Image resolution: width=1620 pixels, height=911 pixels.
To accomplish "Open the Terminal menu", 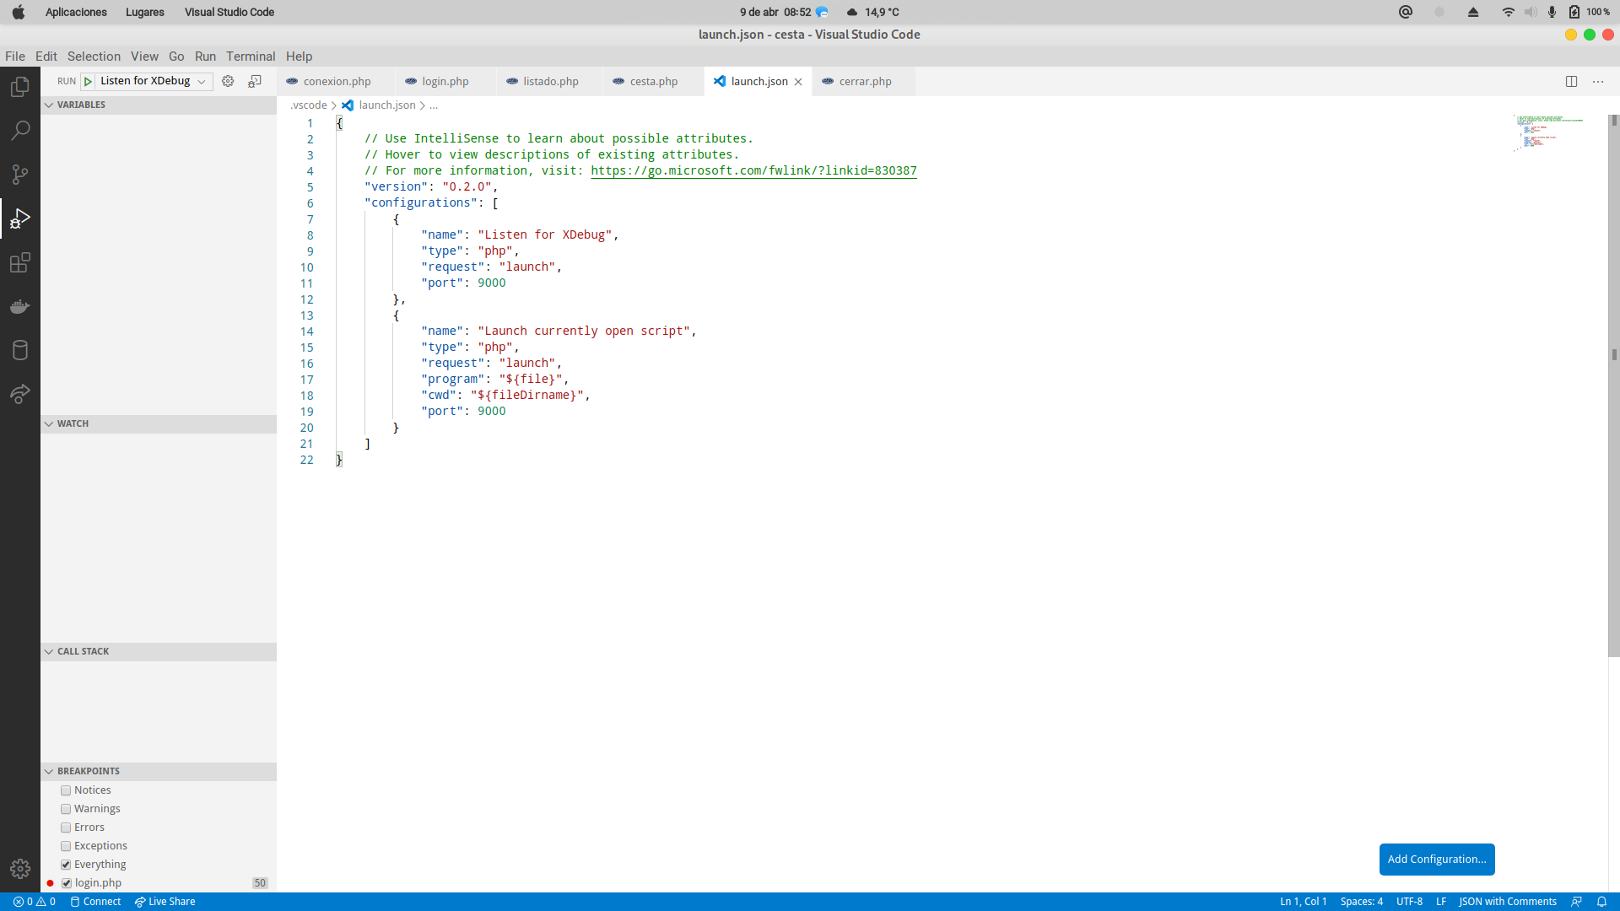I will click(x=251, y=57).
